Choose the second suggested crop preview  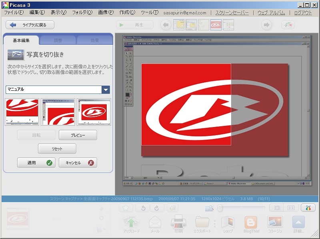point(58,112)
